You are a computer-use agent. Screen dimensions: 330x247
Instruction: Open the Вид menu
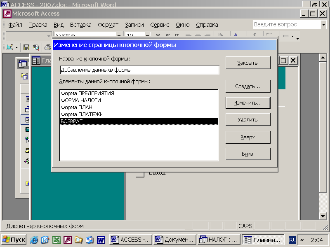click(59, 25)
